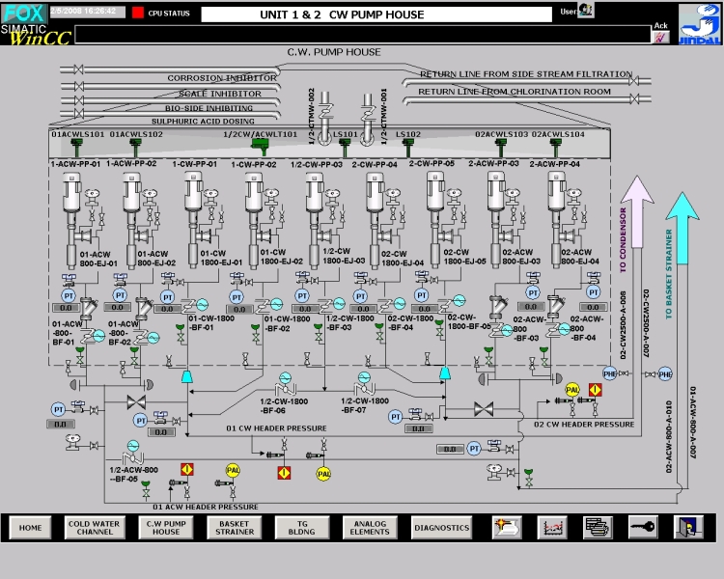Open the report/printer list icon
The width and height of the screenshot is (724, 579).
click(598, 527)
